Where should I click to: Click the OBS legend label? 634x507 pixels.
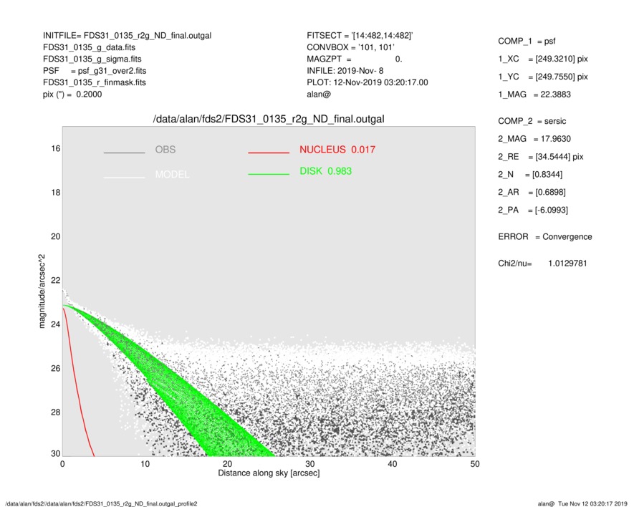click(x=165, y=150)
